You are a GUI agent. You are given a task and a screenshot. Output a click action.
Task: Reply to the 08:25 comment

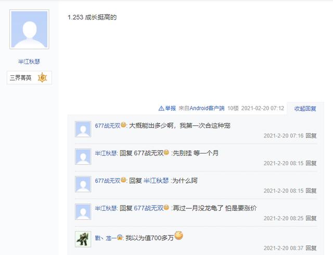[x=311, y=218]
